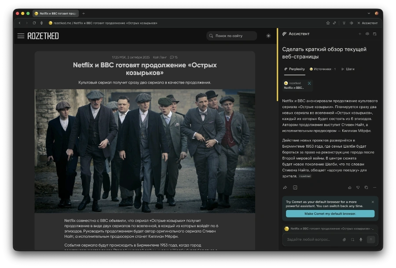
Task: Expand the tab list chevron in title bar
Action: click(x=369, y=13)
